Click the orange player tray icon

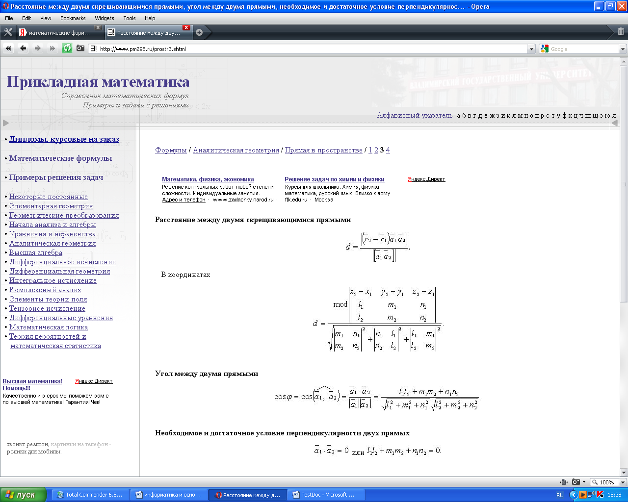click(x=582, y=495)
